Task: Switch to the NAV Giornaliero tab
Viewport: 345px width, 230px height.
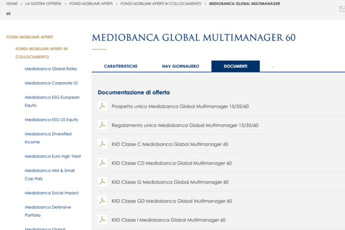Action: tap(181, 66)
